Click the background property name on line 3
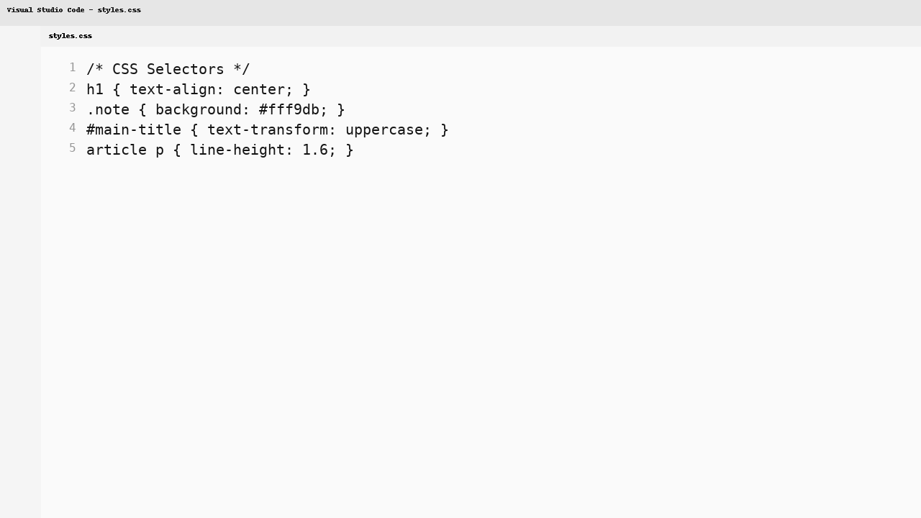The width and height of the screenshot is (921, 518). pyautogui.click(x=199, y=109)
